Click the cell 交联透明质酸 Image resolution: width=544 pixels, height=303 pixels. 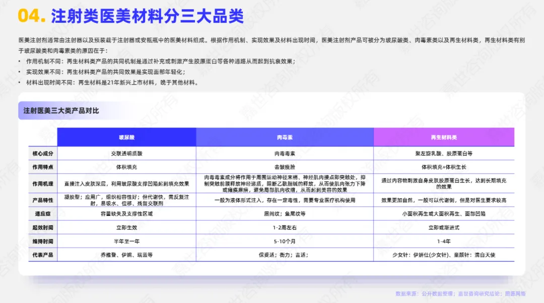coord(126,153)
